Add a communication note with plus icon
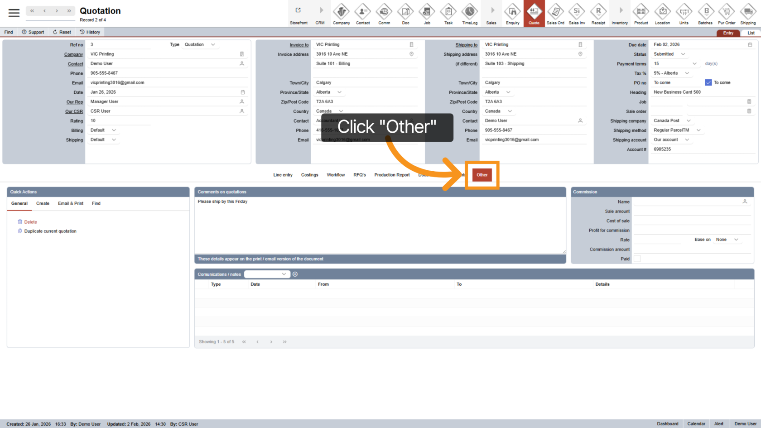This screenshot has width=761, height=428. (x=295, y=274)
